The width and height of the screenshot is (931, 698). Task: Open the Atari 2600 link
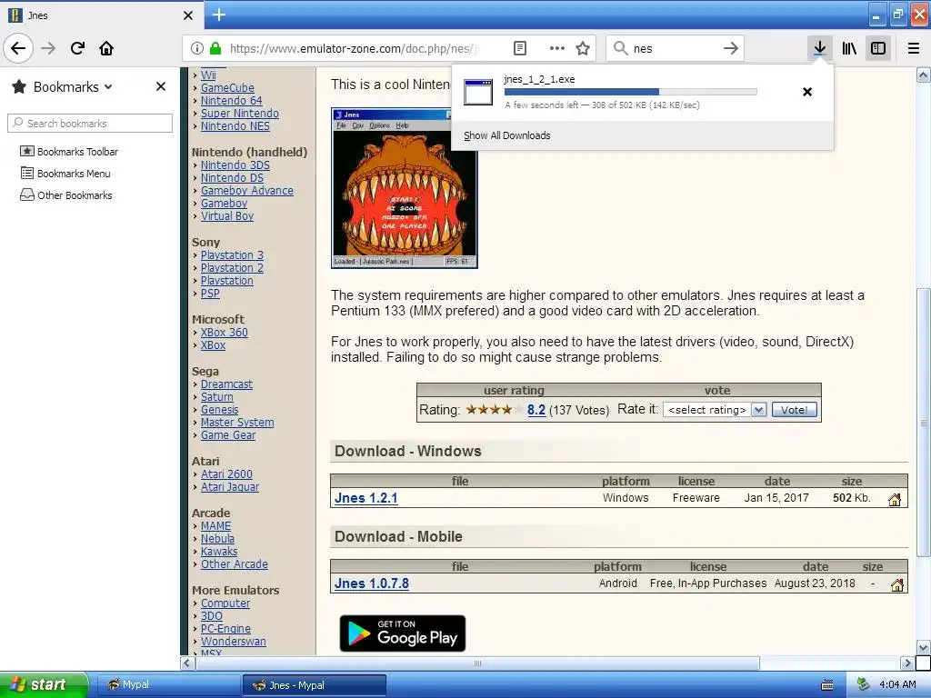[226, 474]
